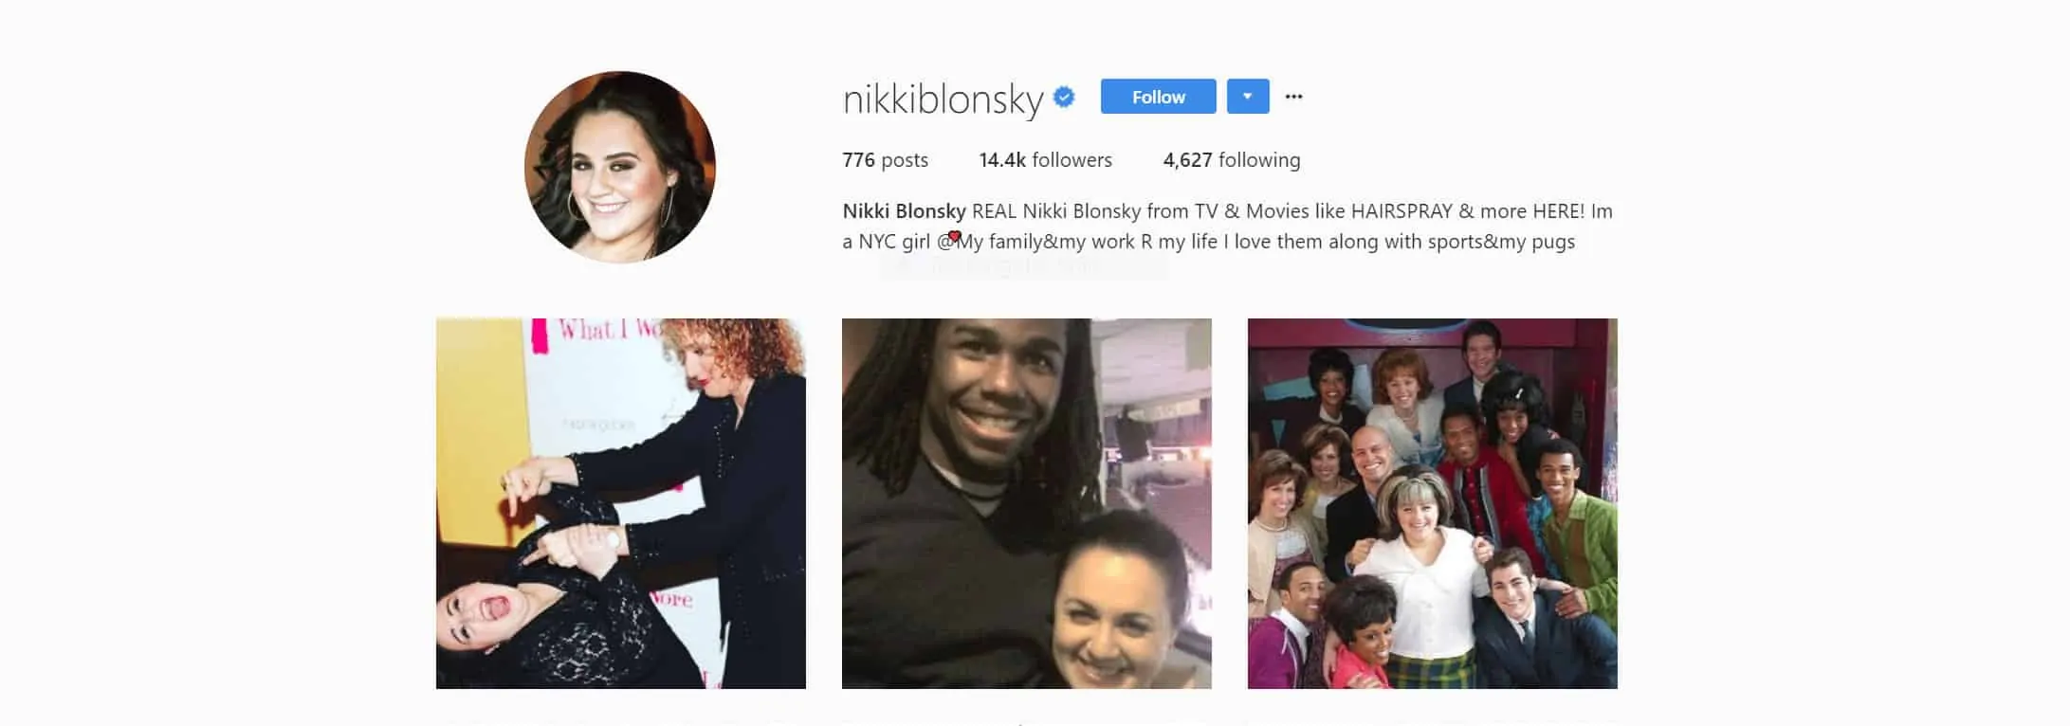This screenshot has width=2070, height=726.
Task: Expand the suggested accounts dropdown arrow
Action: tap(1248, 97)
